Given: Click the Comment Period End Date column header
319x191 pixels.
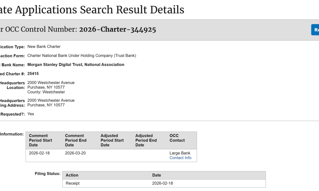Looking at the screenshot, I should coord(76,140).
